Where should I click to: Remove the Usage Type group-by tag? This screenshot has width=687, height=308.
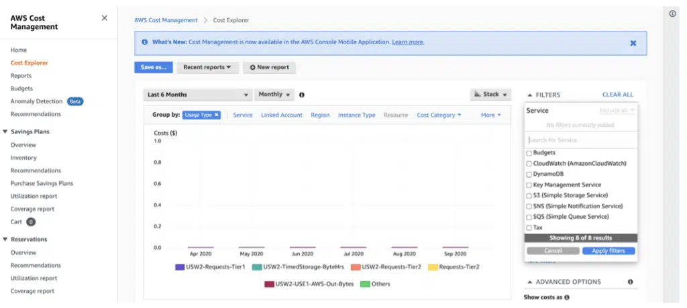(217, 115)
